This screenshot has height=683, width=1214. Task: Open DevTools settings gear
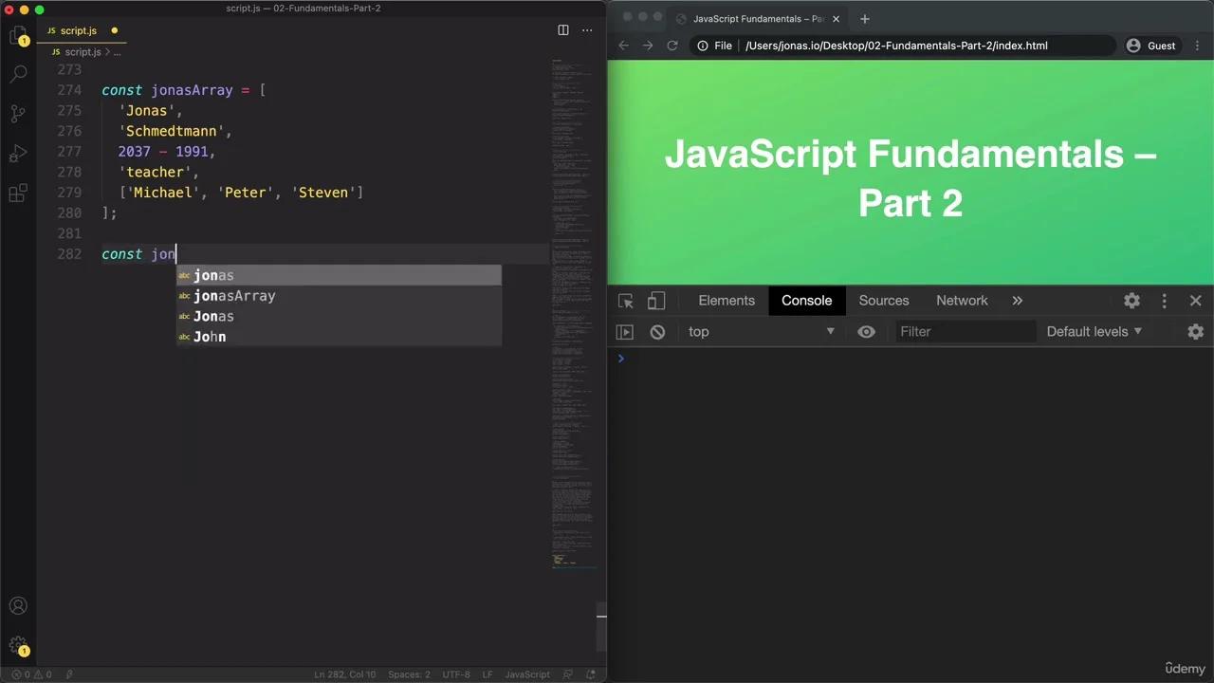click(1131, 300)
